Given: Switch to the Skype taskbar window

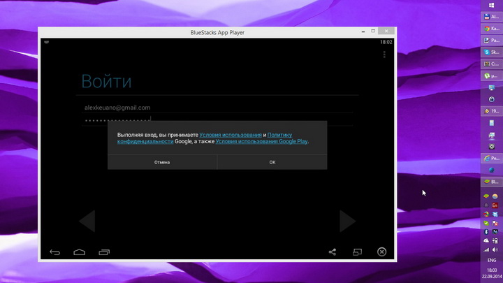Looking at the screenshot, I should tap(491, 52).
